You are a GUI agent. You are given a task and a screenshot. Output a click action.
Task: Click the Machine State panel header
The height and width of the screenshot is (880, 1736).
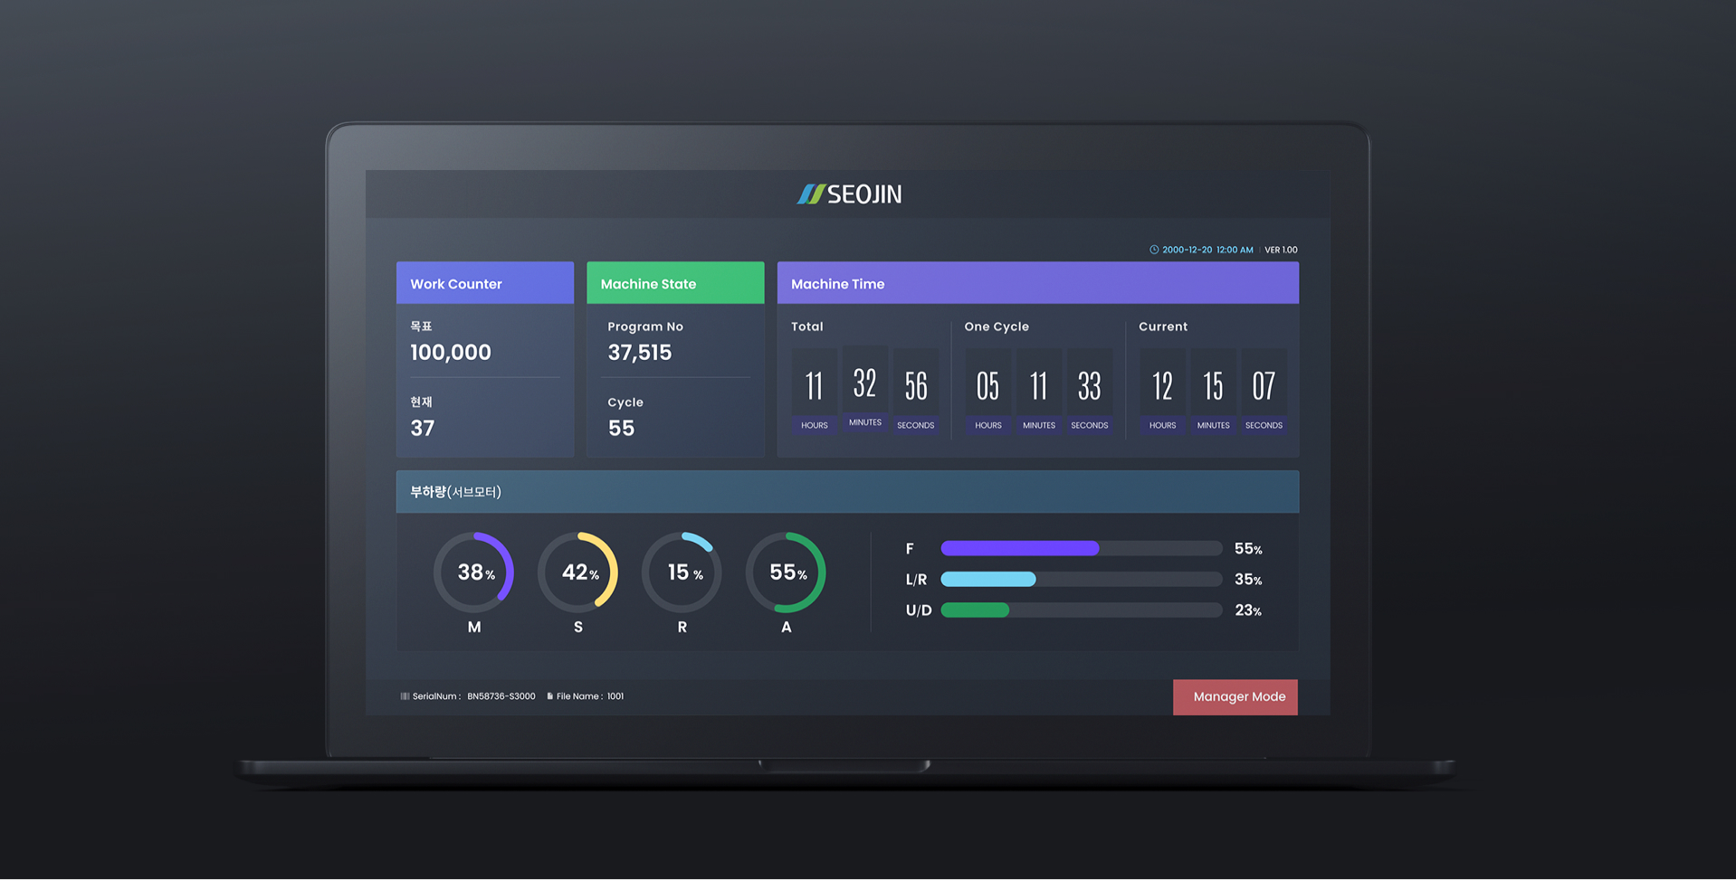(x=675, y=283)
